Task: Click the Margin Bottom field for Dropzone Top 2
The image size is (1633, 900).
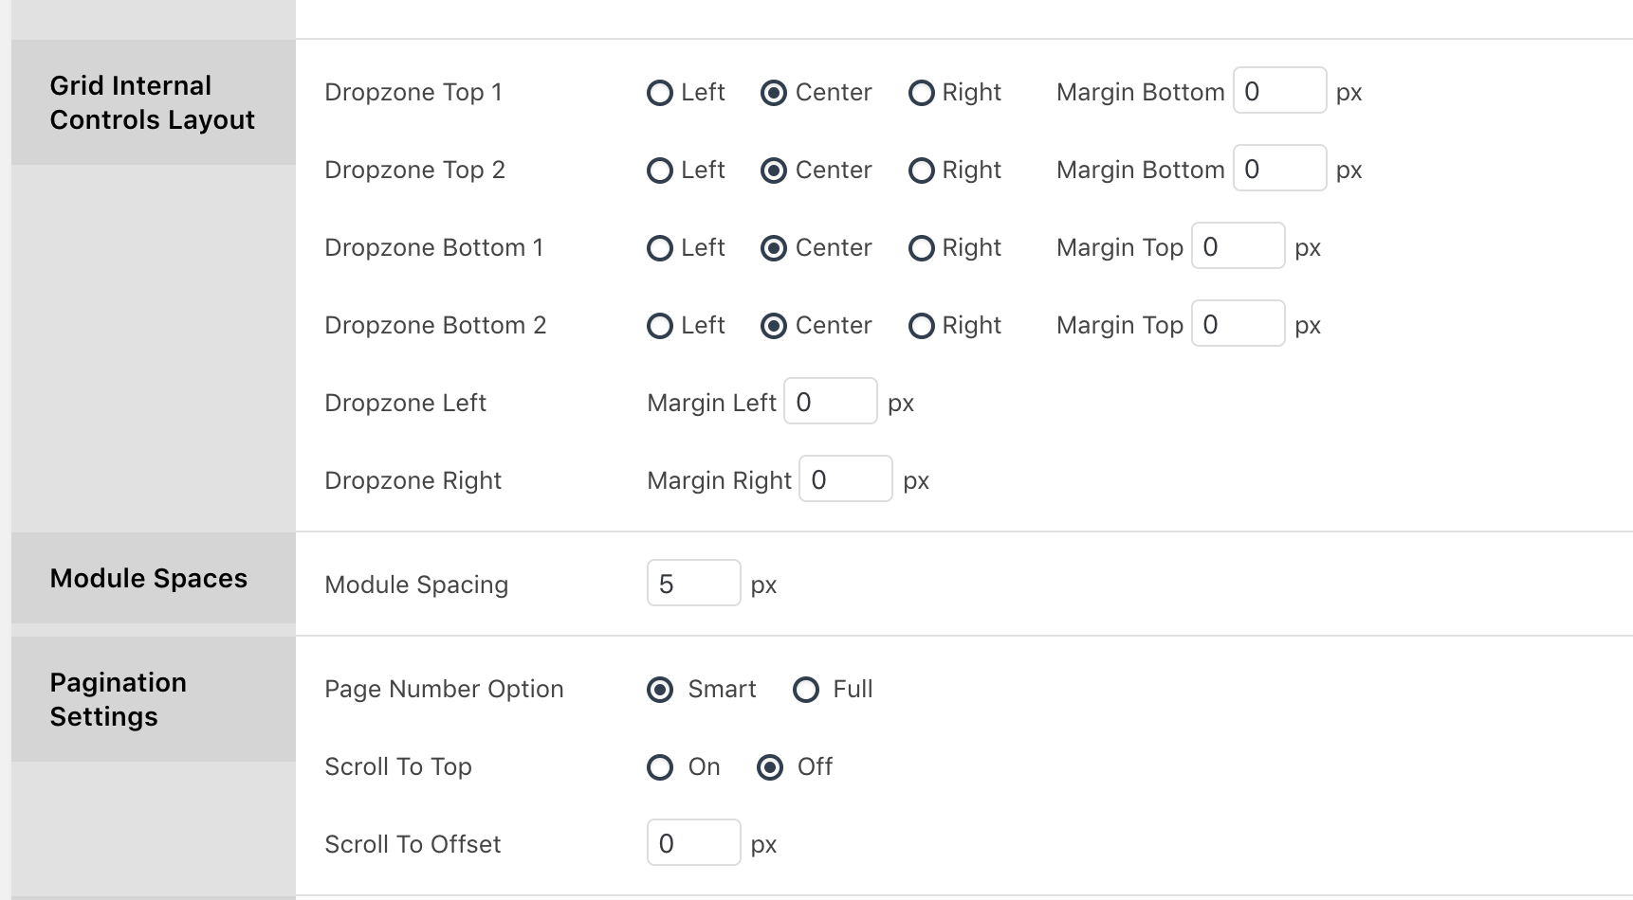Action: click(1279, 168)
